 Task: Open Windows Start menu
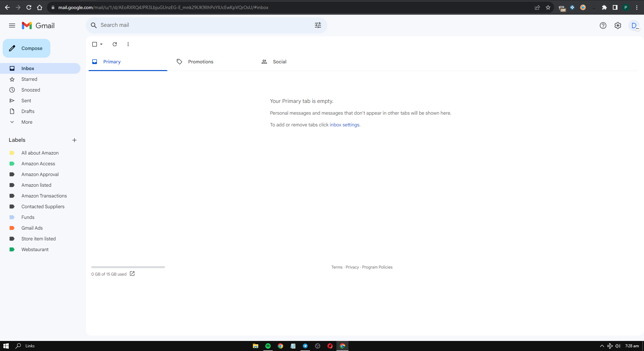click(6, 346)
